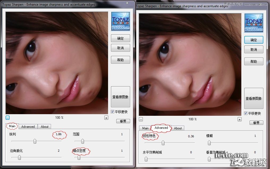Screen dimensions: 270x169
Task: Select Advanced tab in right window
Action: 161,128
